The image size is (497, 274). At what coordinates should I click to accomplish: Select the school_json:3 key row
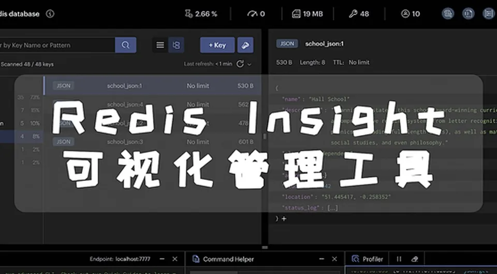(152, 142)
